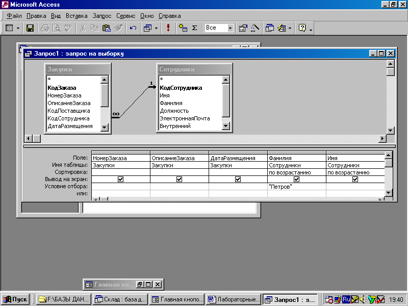Select КодПоставщика in Закупки field list
The image size is (408, 306).
pos(69,111)
